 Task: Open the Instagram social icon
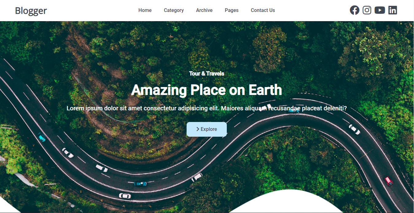tap(367, 10)
